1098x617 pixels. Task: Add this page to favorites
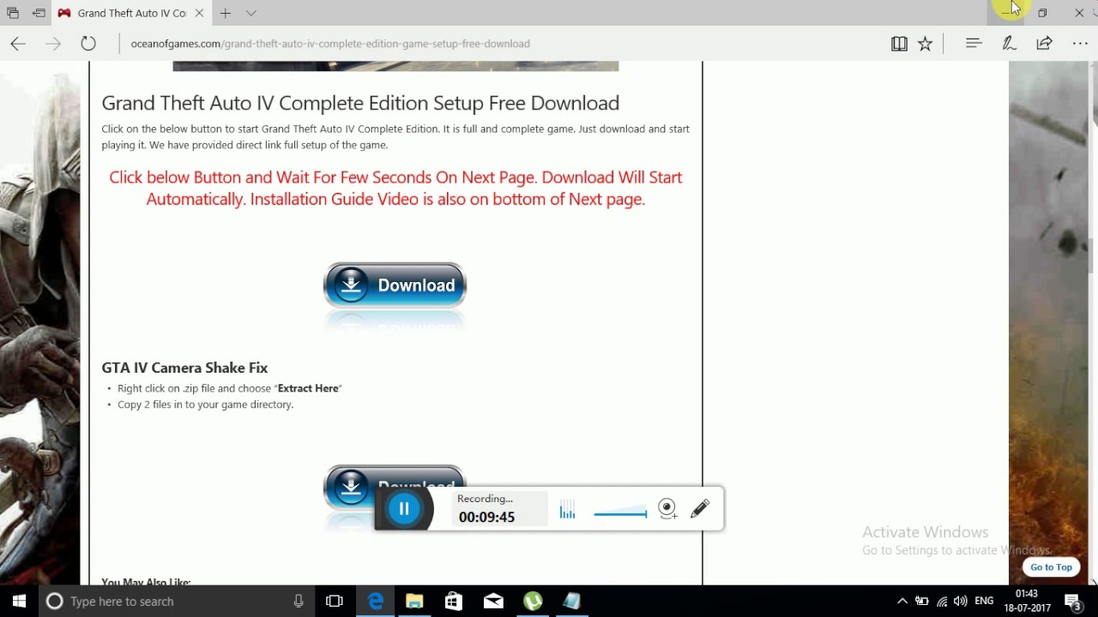click(925, 44)
